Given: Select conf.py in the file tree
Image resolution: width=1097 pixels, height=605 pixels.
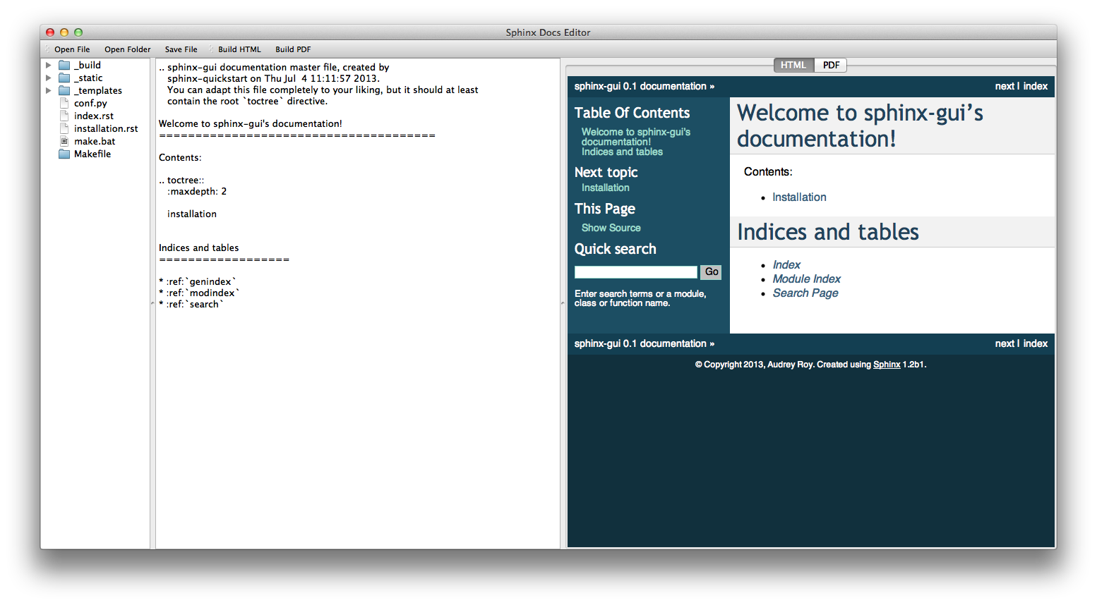Looking at the screenshot, I should [90, 104].
